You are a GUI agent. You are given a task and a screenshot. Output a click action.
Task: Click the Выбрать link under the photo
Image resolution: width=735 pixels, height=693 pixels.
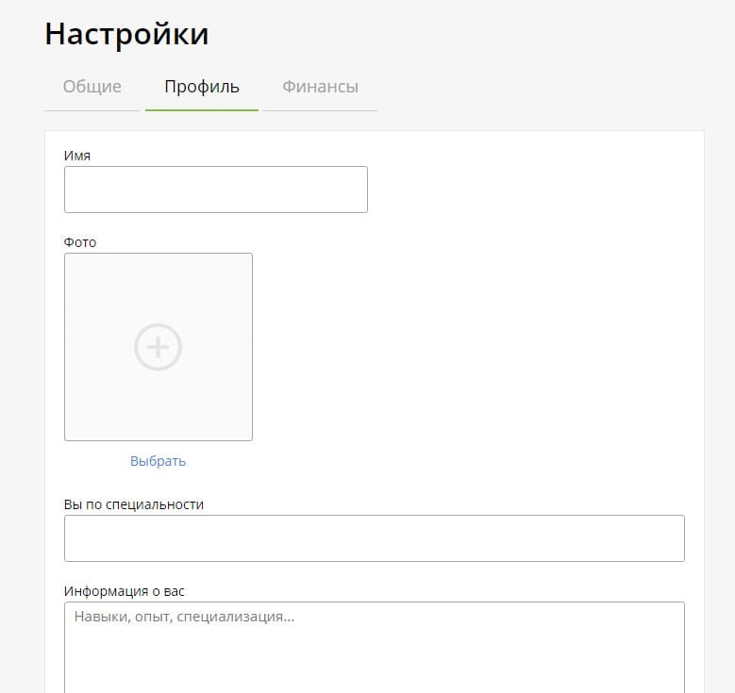[x=158, y=461]
